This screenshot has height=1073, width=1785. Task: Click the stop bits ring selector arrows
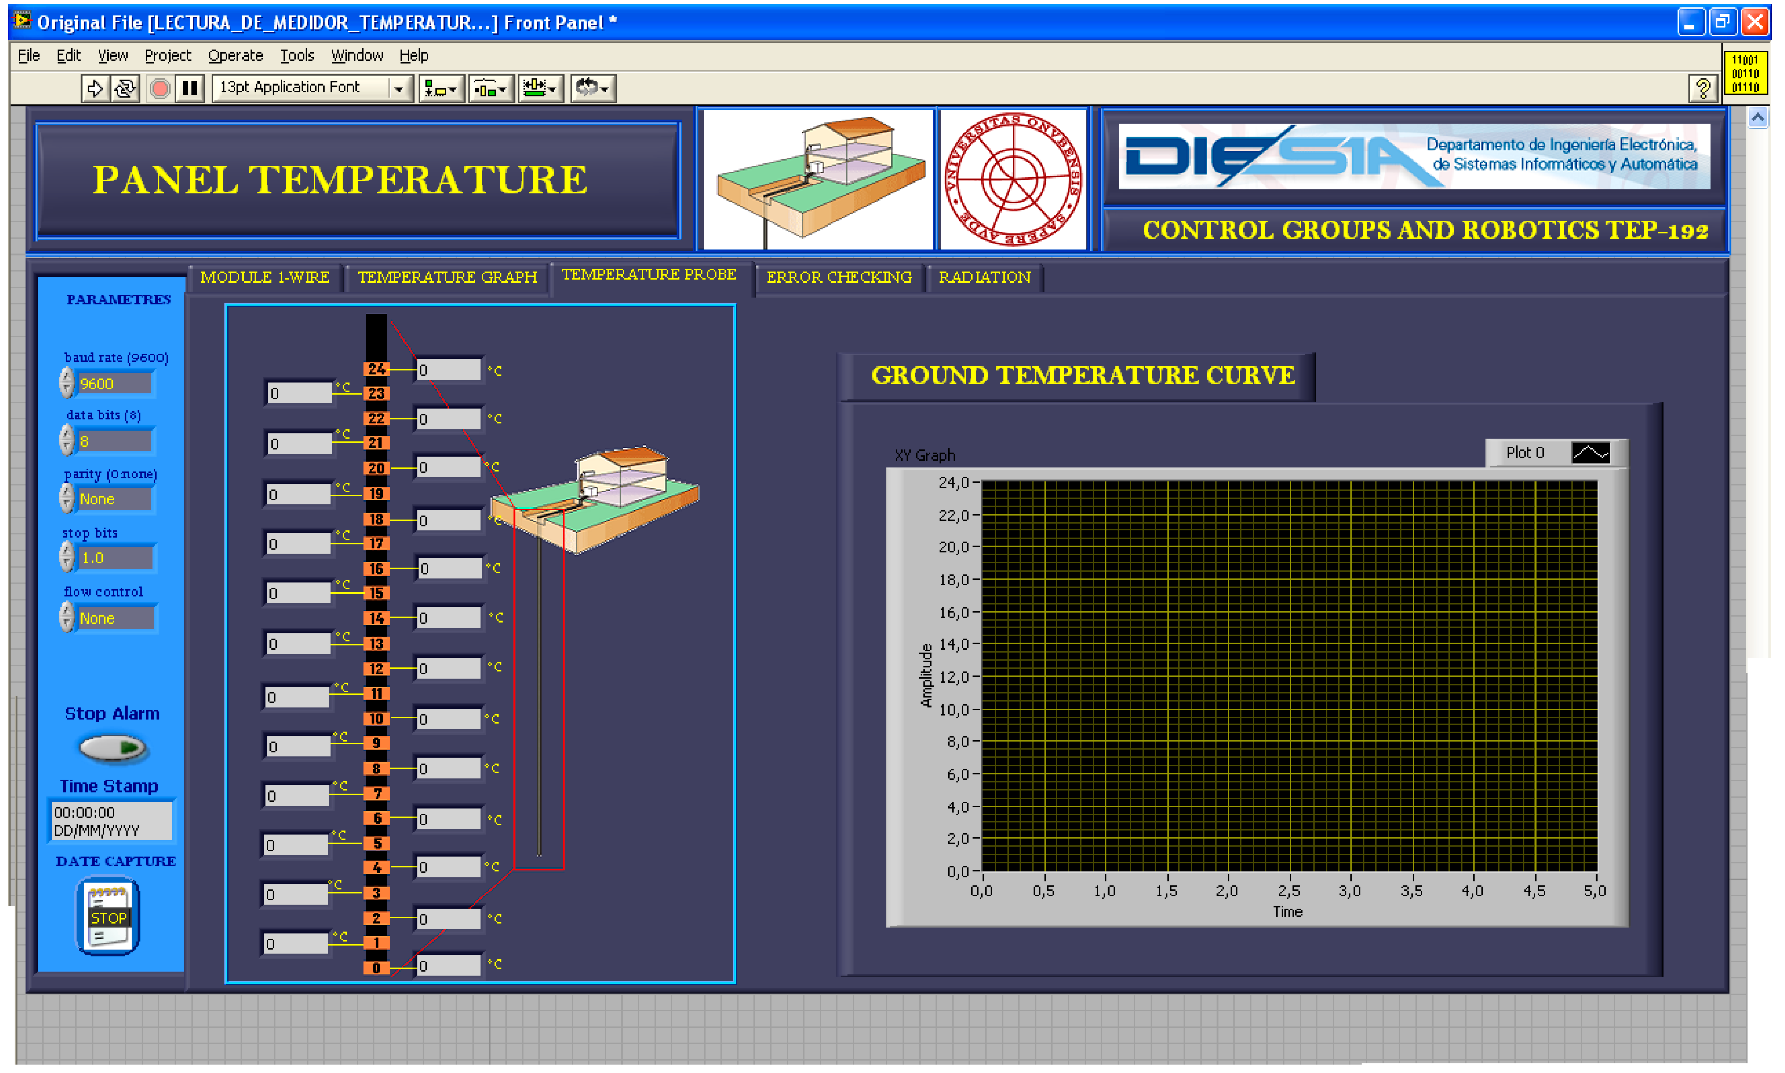click(x=67, y=557)
